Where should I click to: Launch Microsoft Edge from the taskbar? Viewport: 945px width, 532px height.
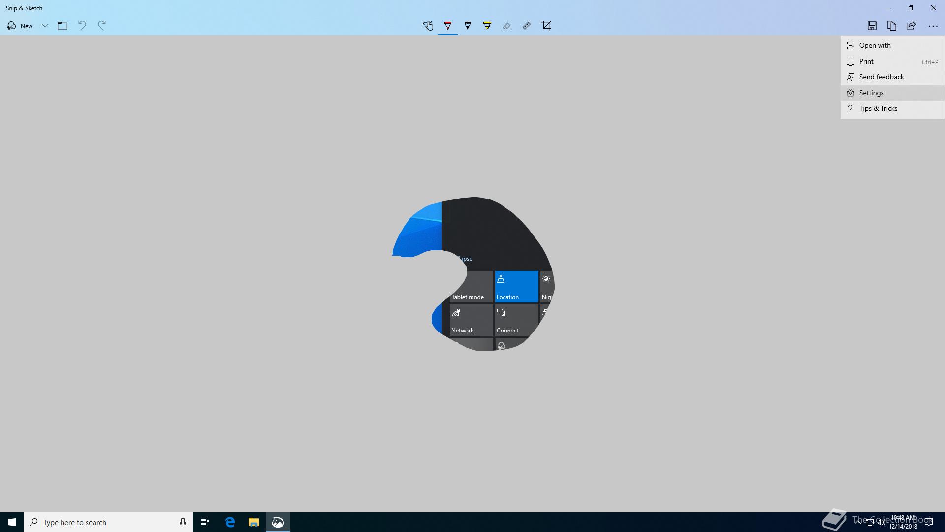[x=230, y=522]
